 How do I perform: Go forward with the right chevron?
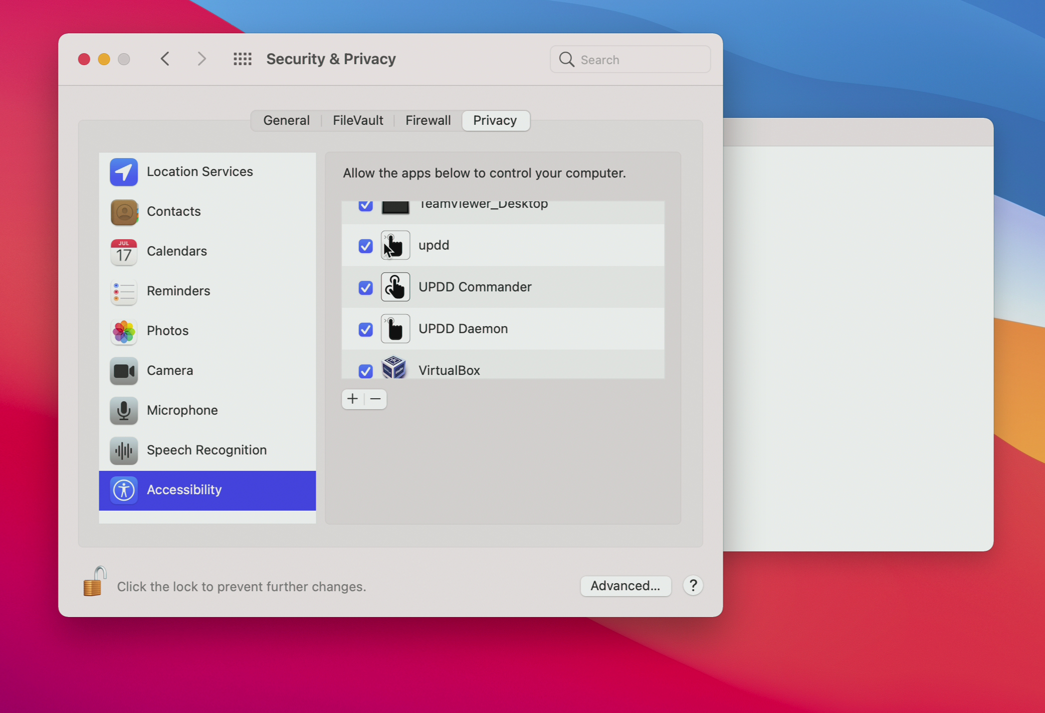(202, 59)
